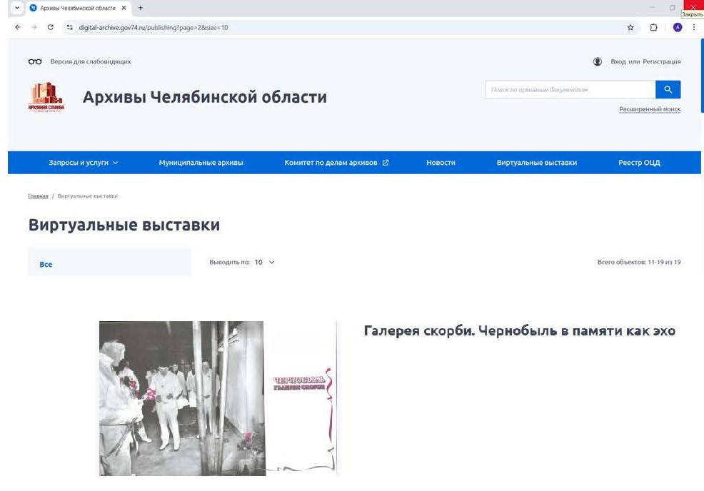Image resolution: width=704 pixels, height=491 pixels.
Task: Open the browser profile avatar icon
Action: click(x=677, y=27)
